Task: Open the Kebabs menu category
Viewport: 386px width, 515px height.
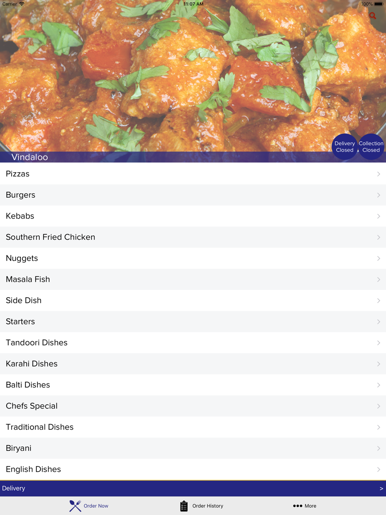Action: pyautogui.click(x=193, y=216)
